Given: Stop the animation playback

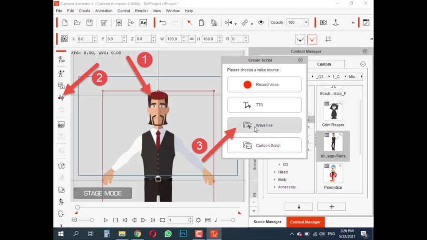Looking at the screenshot, I should (x=115, y=220).
